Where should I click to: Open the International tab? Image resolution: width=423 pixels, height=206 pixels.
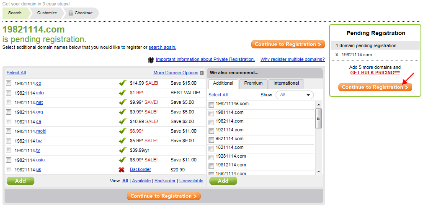[286, 83]
